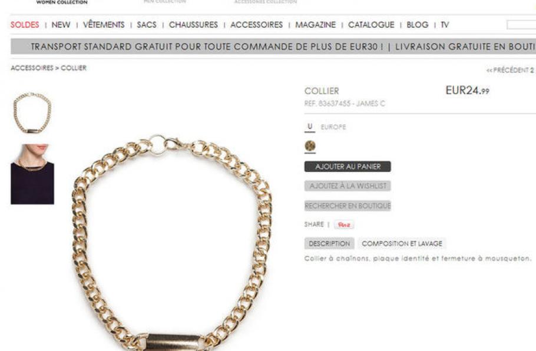Go to the Sacs section
Viewport: 536px width, 351px height.
tap(147, 25)
